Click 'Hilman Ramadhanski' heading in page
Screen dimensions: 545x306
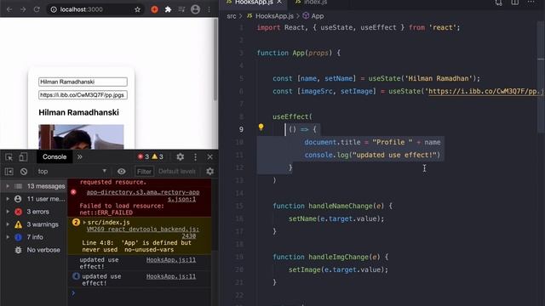pyautogui.click(x=78, y=112)
